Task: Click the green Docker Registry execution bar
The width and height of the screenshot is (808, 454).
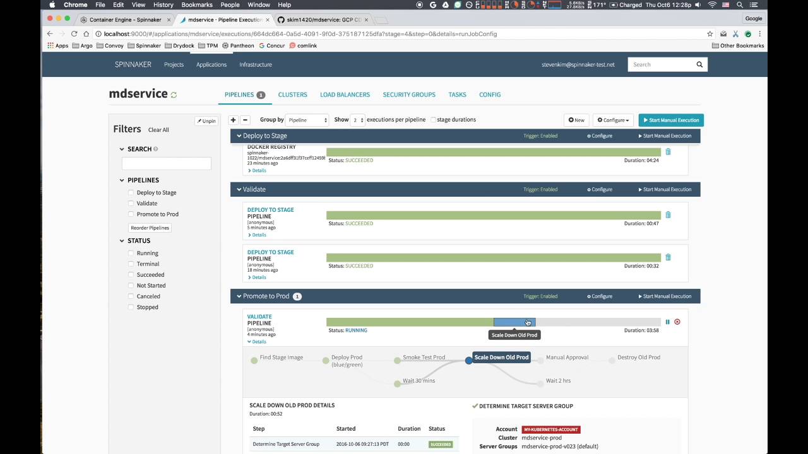Action: tap(494, 152)
